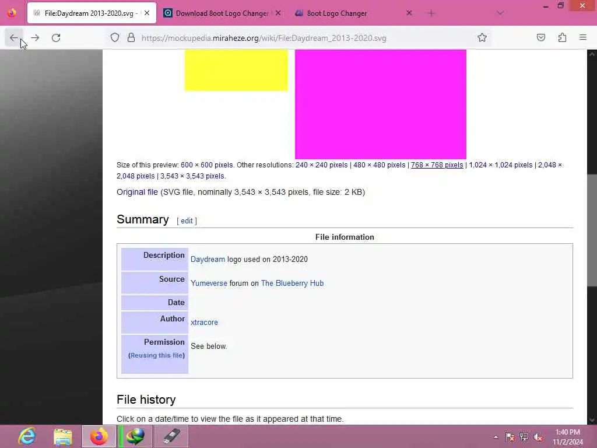Go forward using the browser forward arrow
This screenshot has width=597, height=448.
pyautogui.click(x=35, y=38)
